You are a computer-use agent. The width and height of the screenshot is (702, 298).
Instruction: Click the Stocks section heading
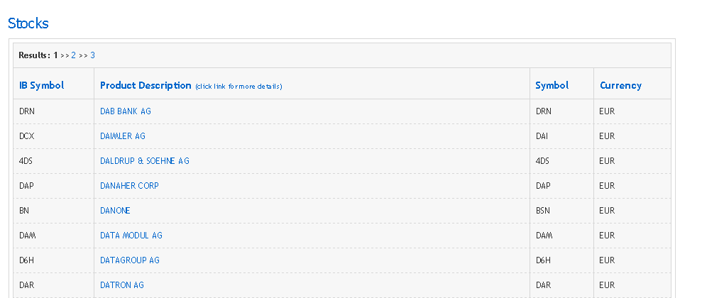coord(28,23)
